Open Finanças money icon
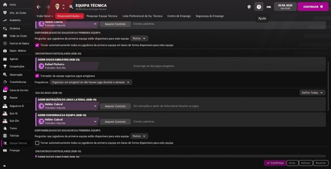This screenshot has width=331, height=169. coord(5,150)
